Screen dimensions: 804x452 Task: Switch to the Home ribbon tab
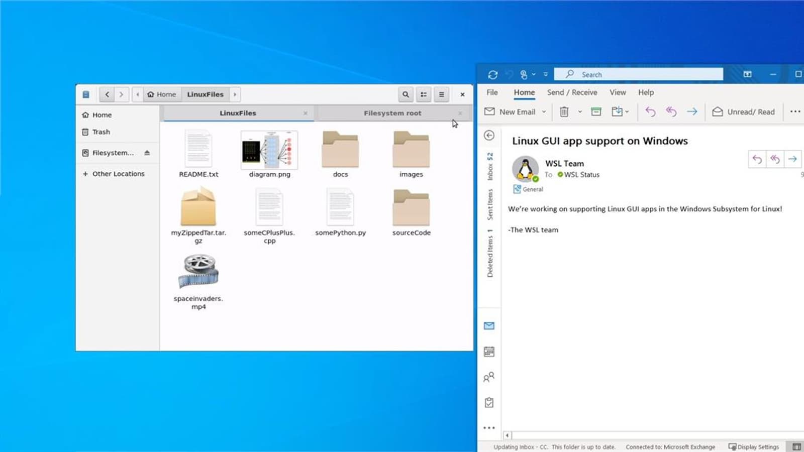(524, 92)
